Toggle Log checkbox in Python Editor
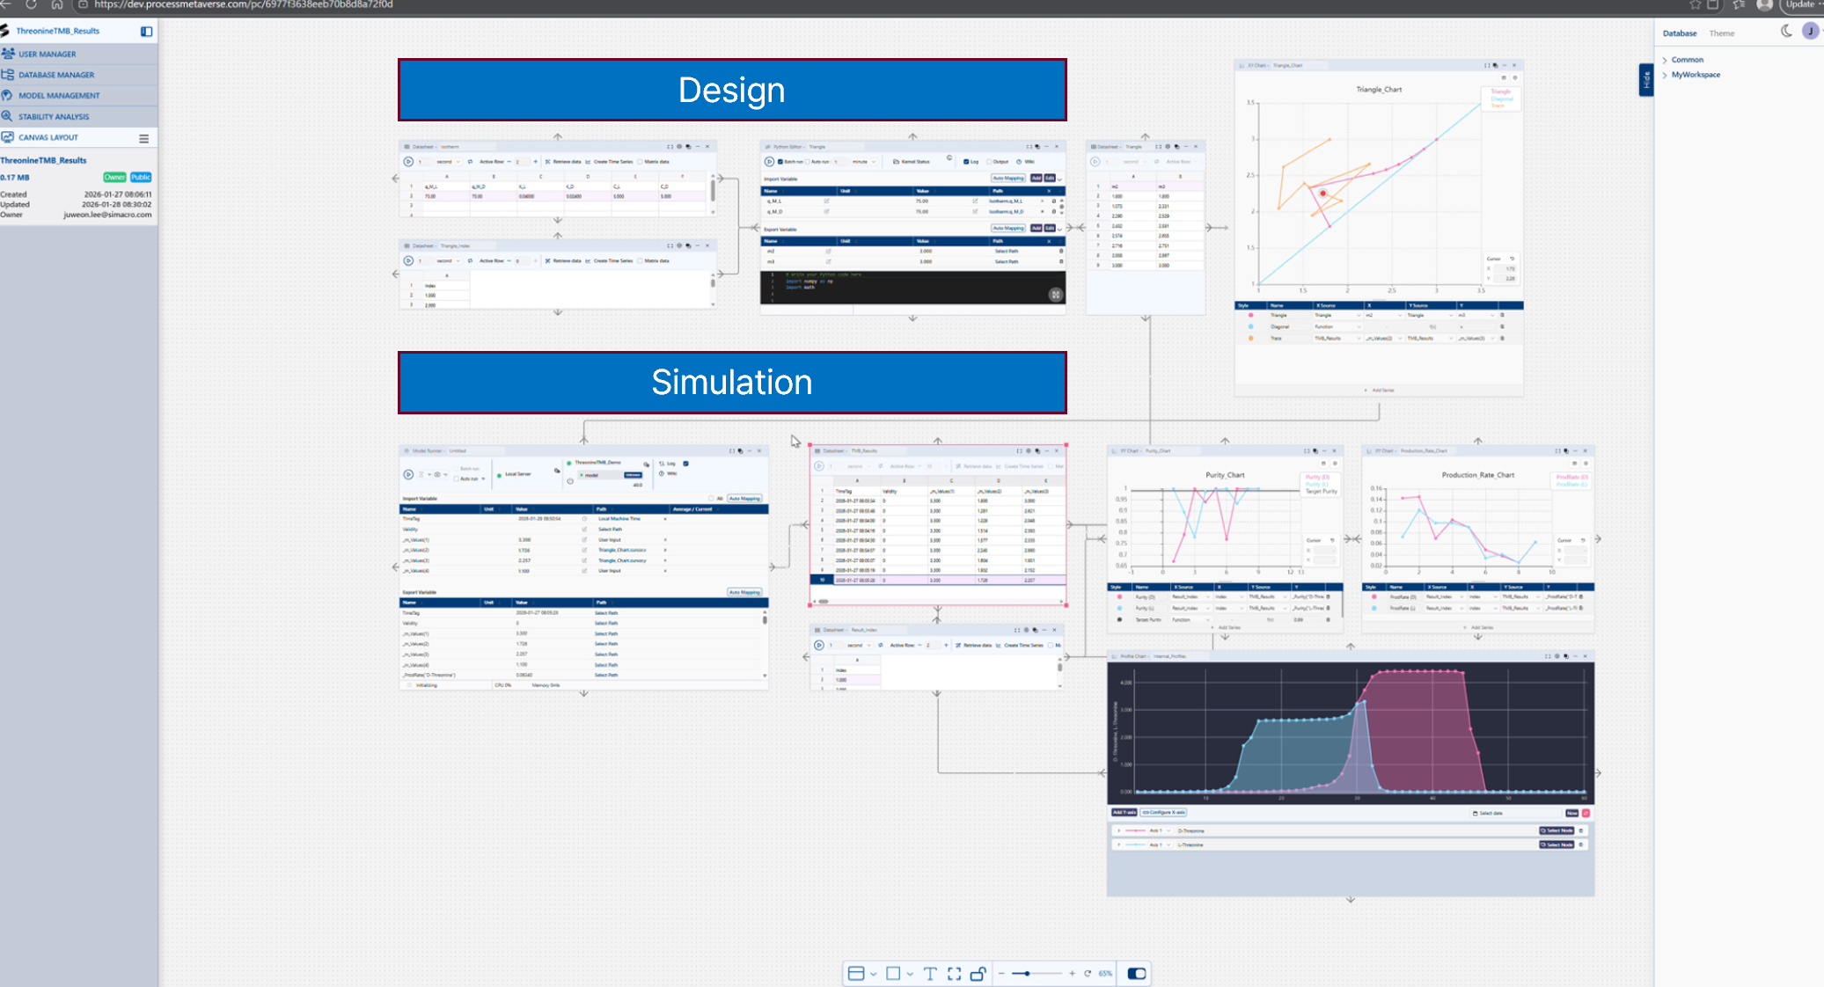1824x987 pixels. 966,162
